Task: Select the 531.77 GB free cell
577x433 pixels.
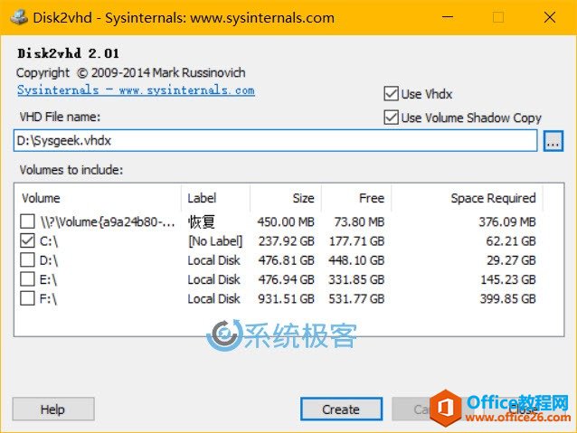Action: (356, 298)
